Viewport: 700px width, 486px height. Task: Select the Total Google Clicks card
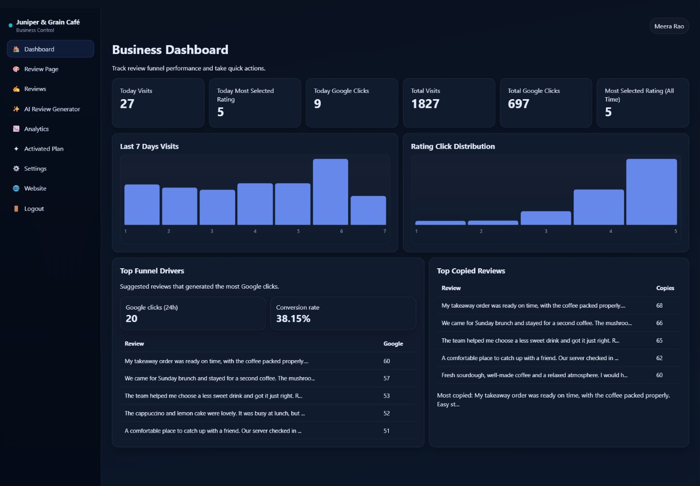(x=546, y=103)
